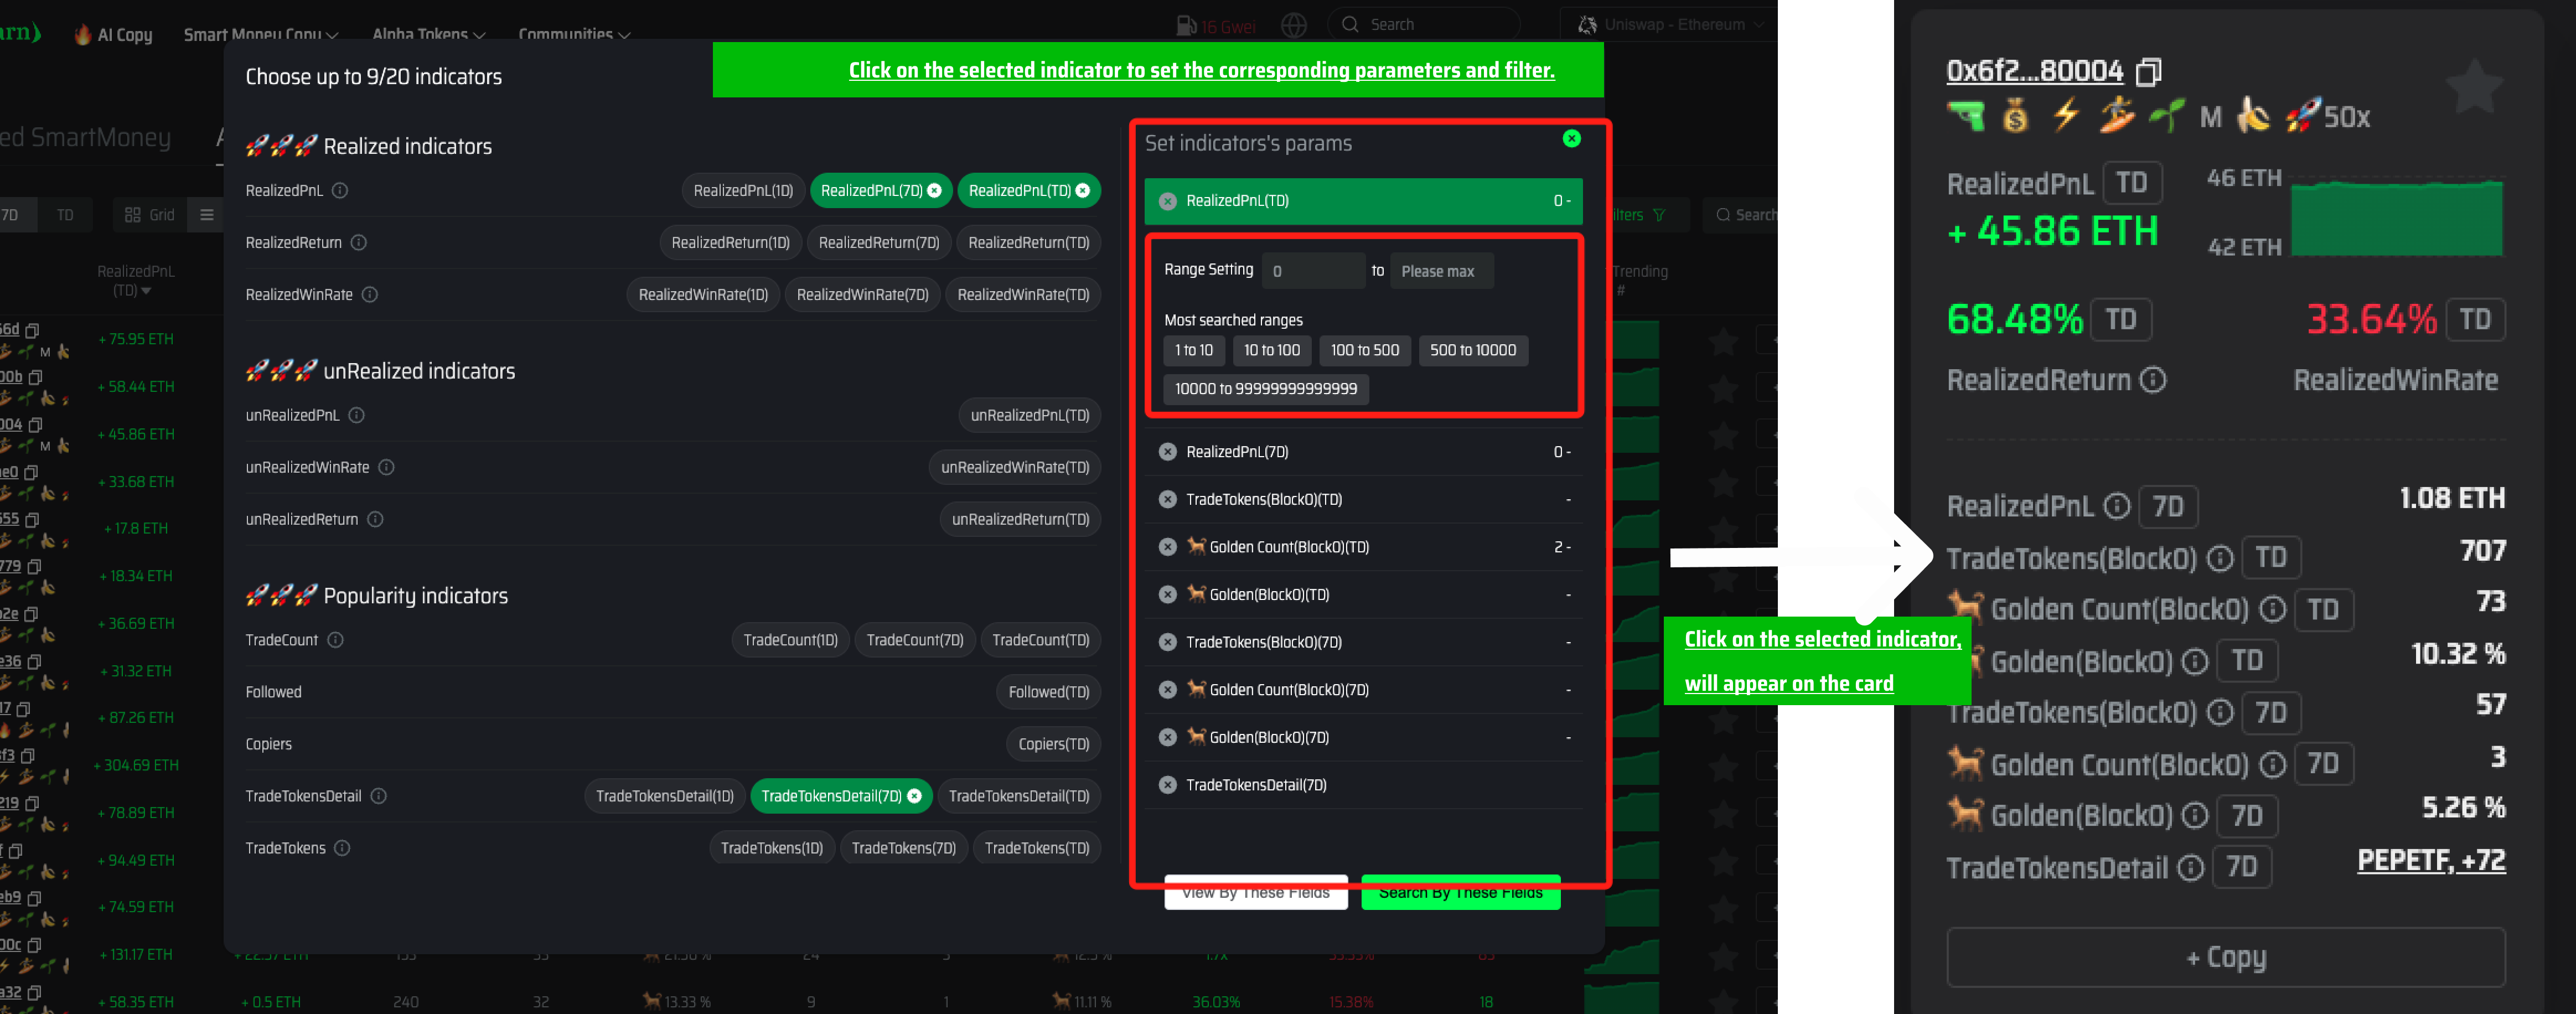Remove the TradeTokensDetail(7D) entry from the params list

click(1167, 785)
